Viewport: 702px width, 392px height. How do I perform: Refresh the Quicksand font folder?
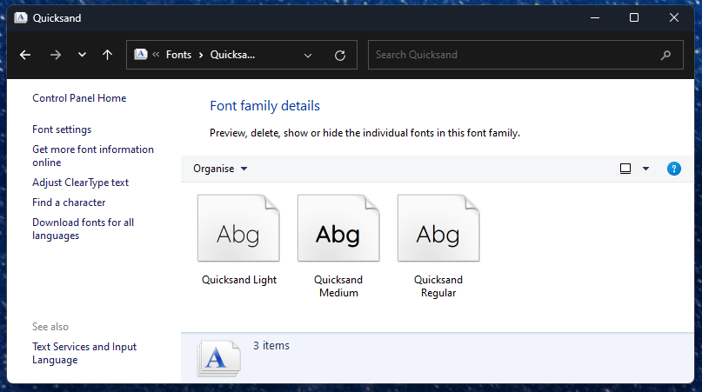(x=340, y=55)
